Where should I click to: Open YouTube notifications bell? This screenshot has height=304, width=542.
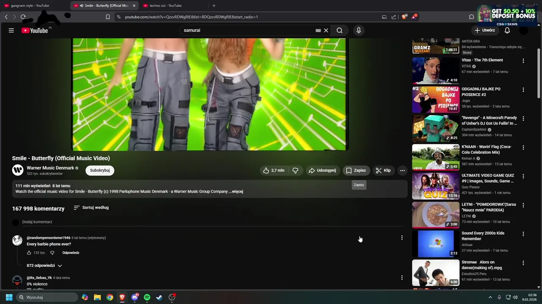pyautogui.click(x=507, y=30)
